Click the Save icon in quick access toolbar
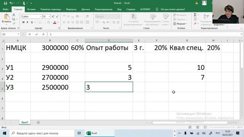Viewport: 244px width, 137px height. pyautogui.click(x=5, y=3)
